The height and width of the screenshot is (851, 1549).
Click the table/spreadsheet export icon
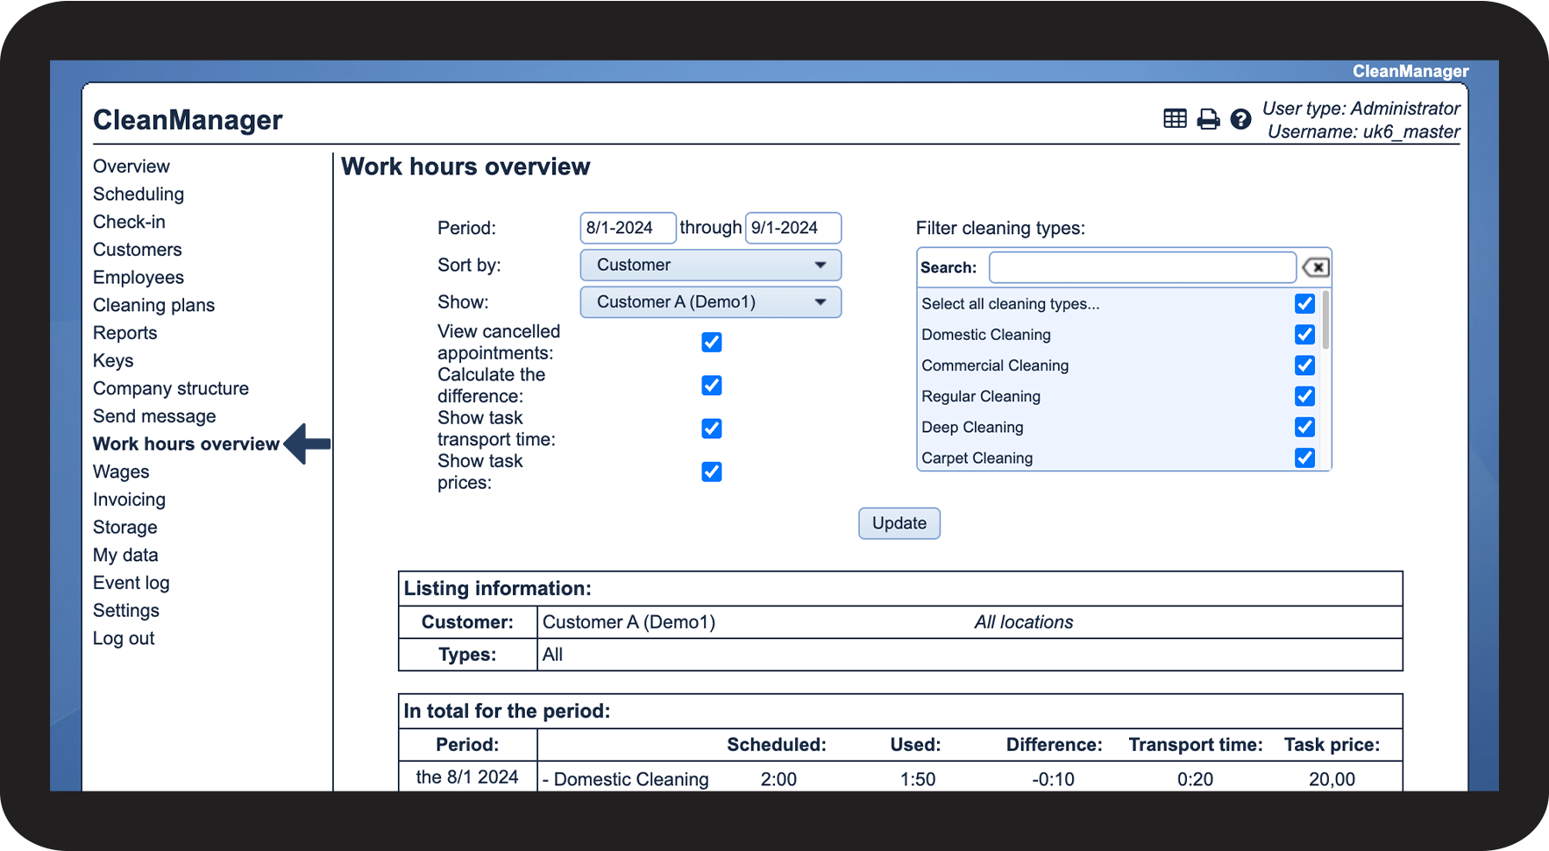(1175, 119)
